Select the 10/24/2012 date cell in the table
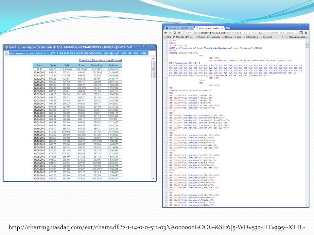 [39, 179]
